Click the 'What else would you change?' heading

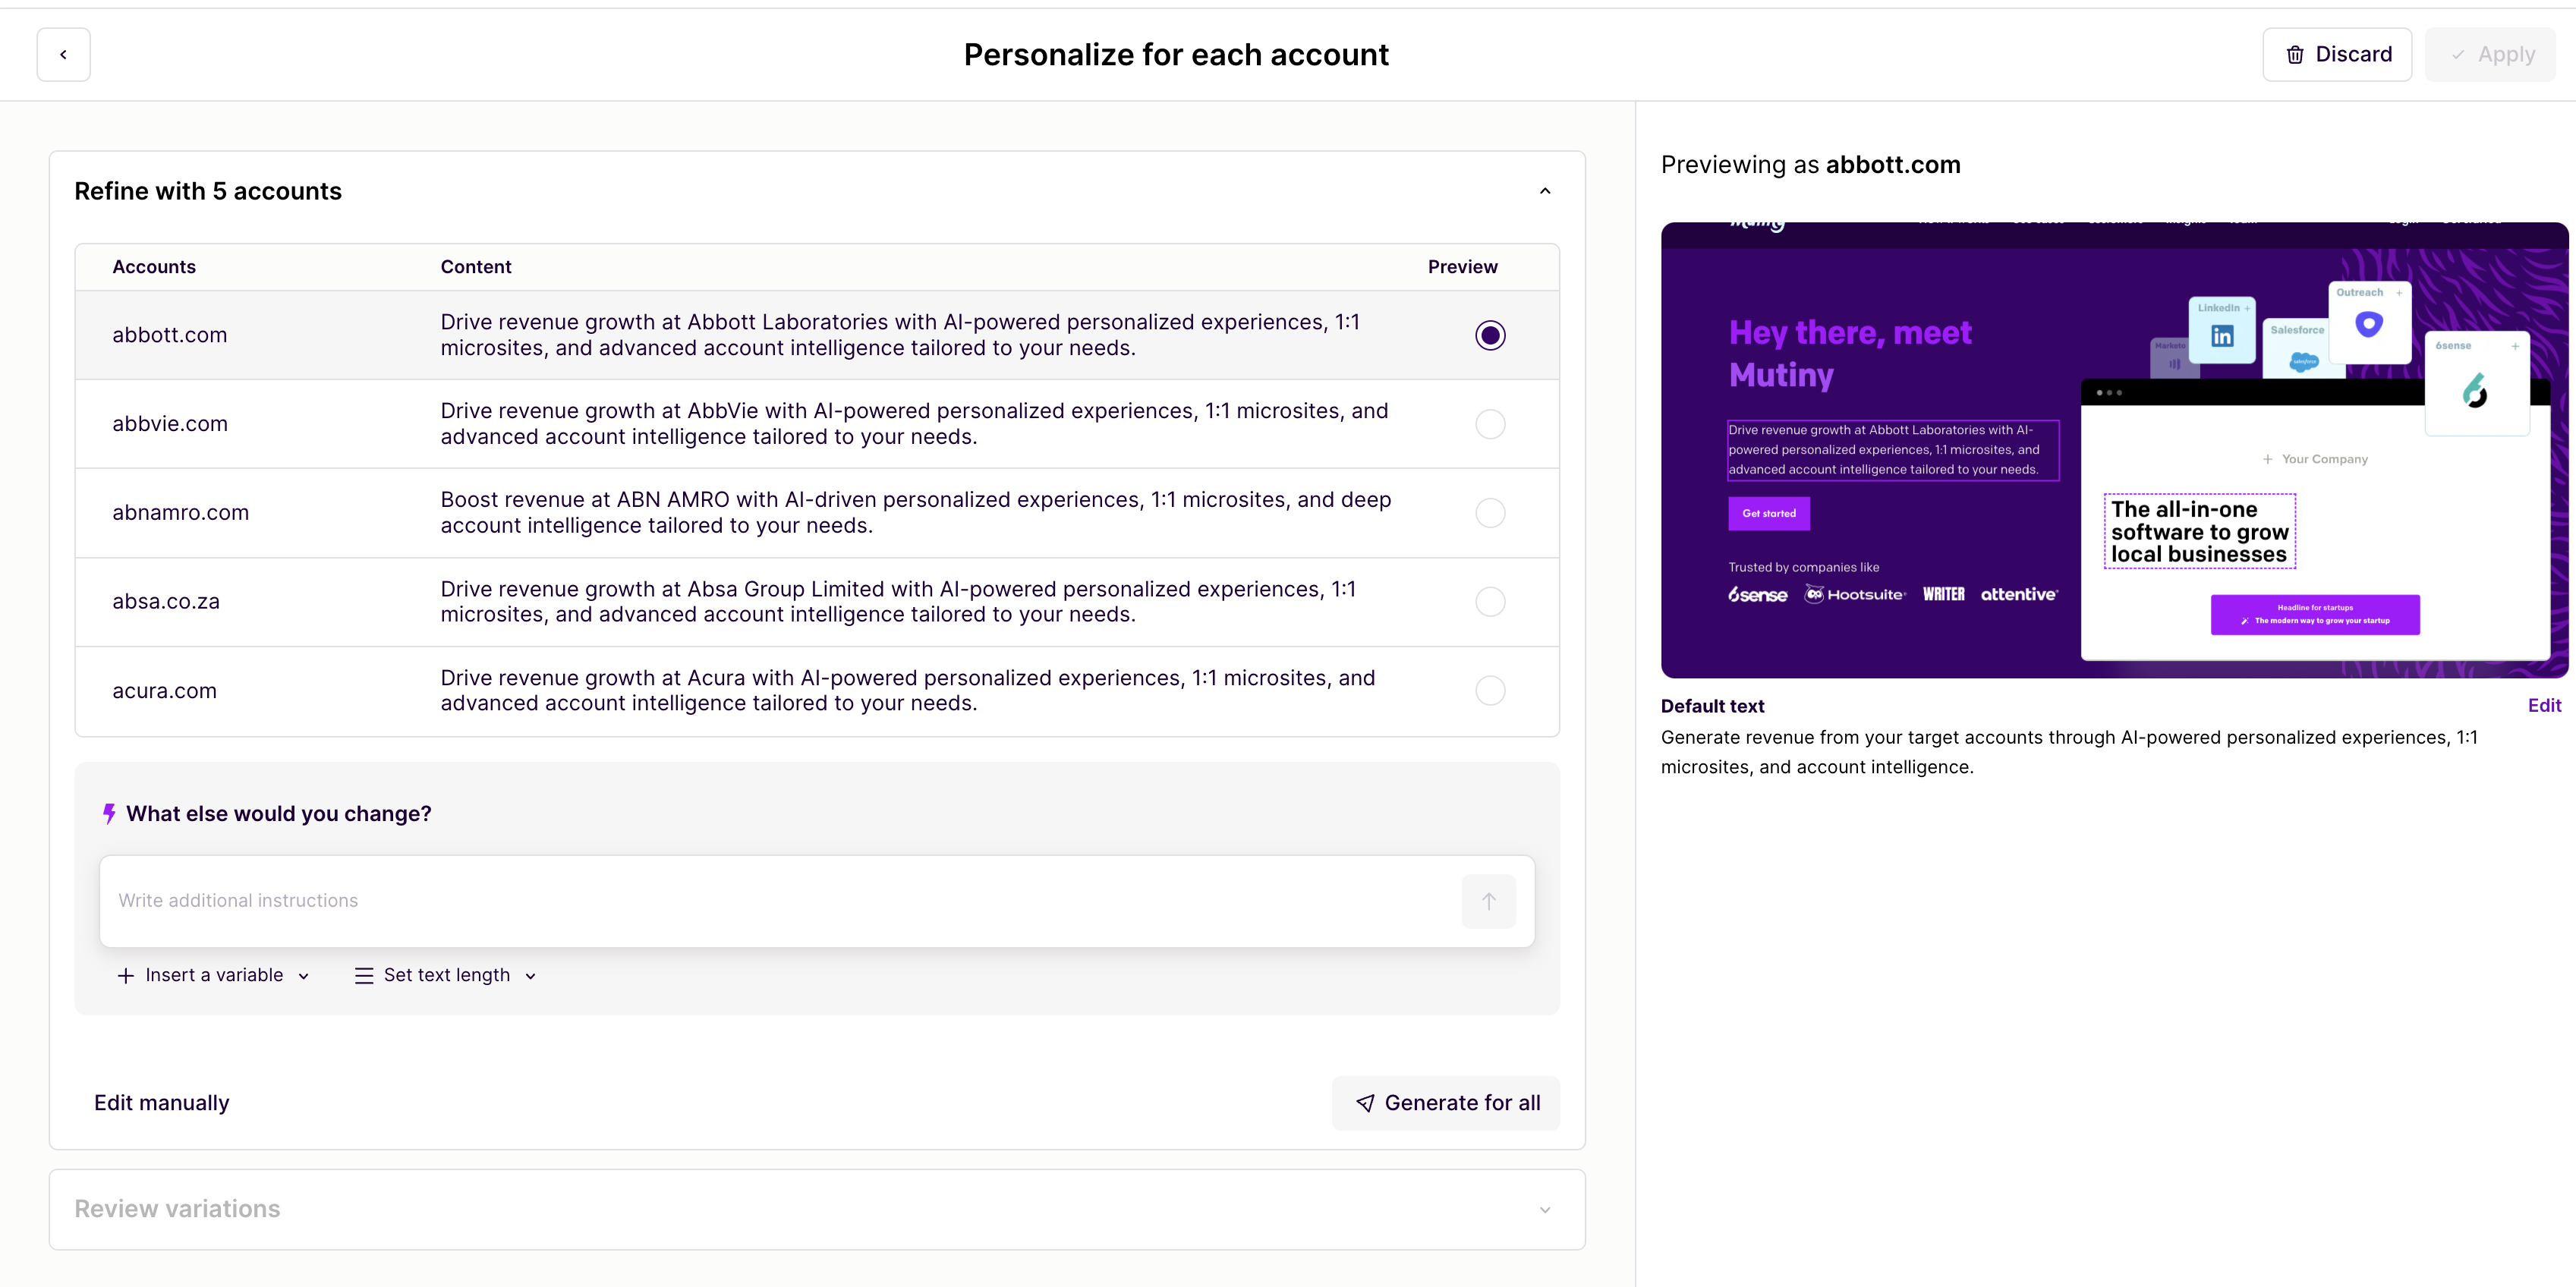pos(278,814)
